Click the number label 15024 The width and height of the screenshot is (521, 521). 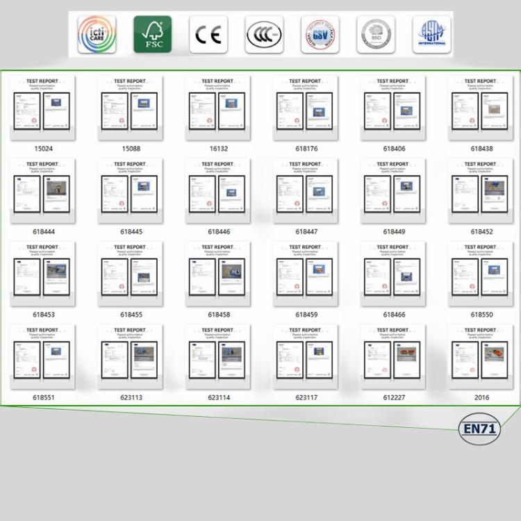(44, 149)
